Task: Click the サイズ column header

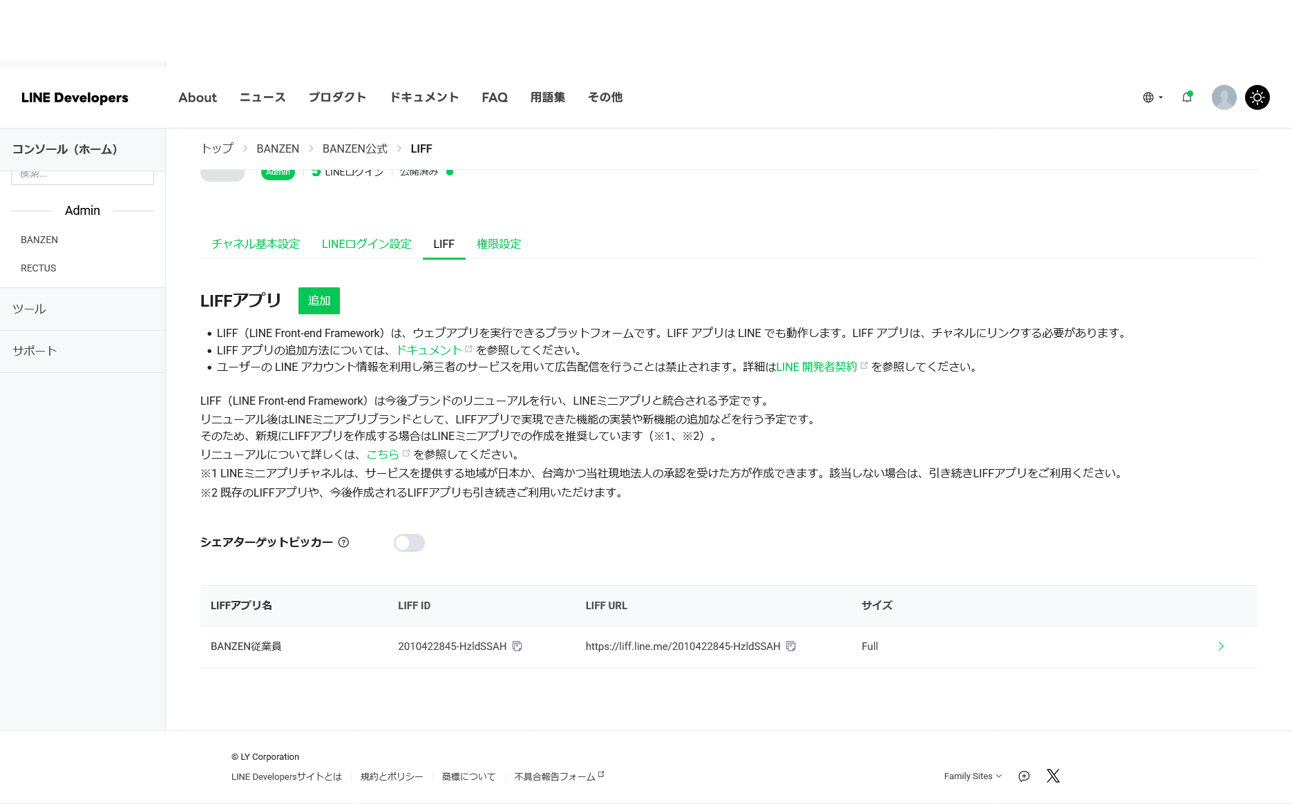Action: [x=877, y=606]
